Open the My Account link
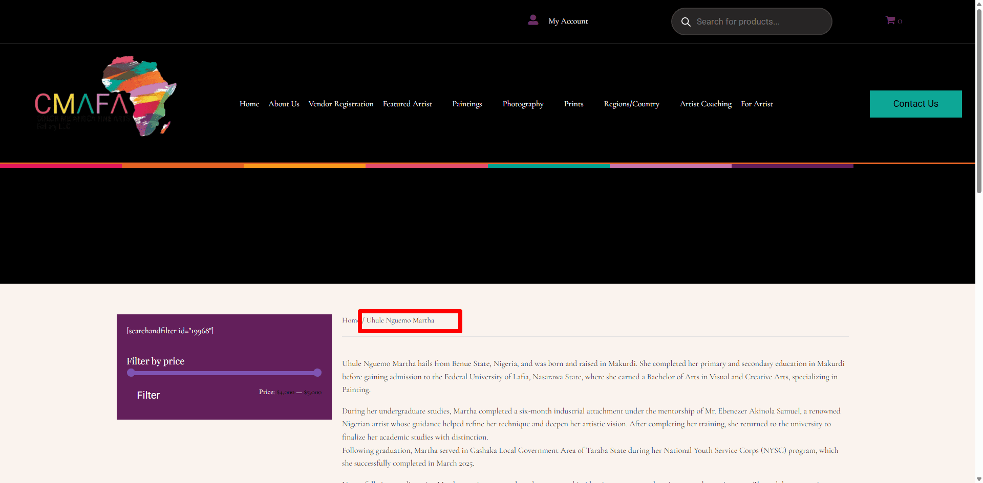 [x=568, y=21]
